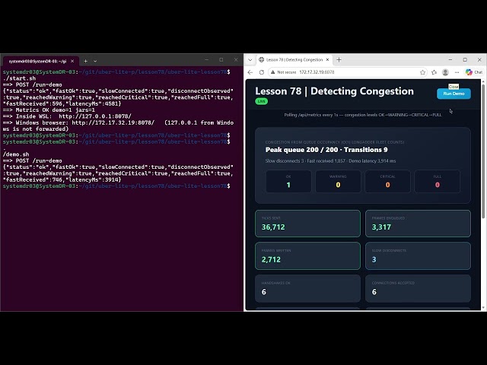This screenshot has width=487, height=365.
Task: Open the browser tab search chevron
Action: pos(250,60)
